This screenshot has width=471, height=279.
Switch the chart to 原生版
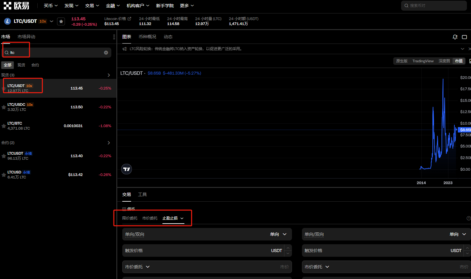tap(402, 61)
